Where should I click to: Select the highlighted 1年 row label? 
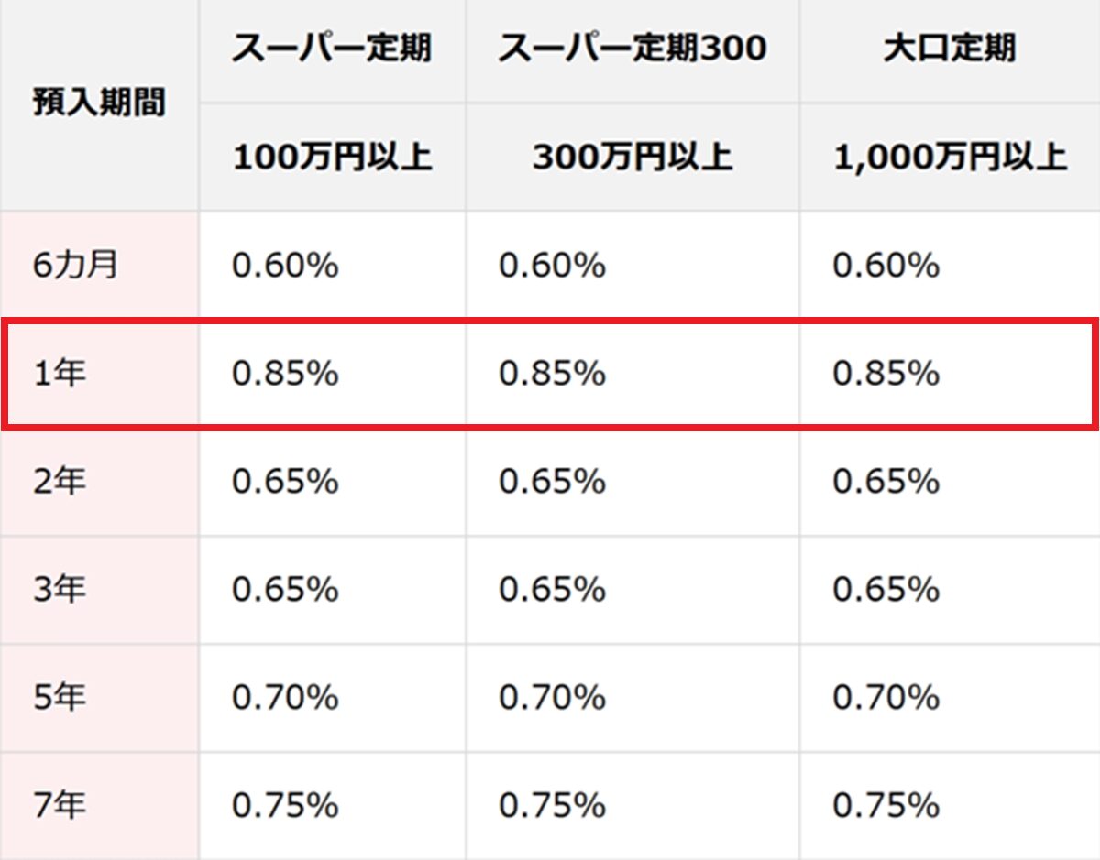[59, 374]
